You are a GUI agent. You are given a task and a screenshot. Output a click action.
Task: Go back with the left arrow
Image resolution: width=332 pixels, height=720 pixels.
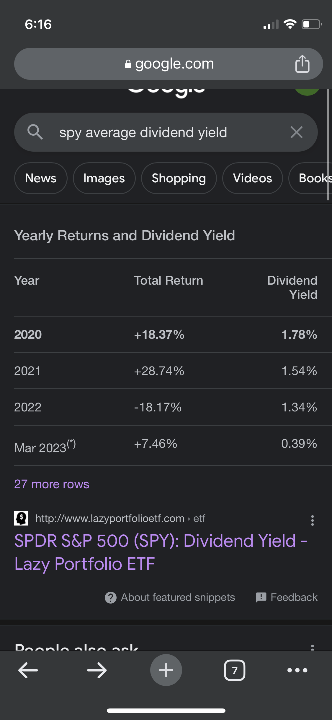click(28, 670)
